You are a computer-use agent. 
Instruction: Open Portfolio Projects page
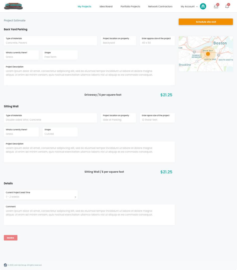(130, 6)
